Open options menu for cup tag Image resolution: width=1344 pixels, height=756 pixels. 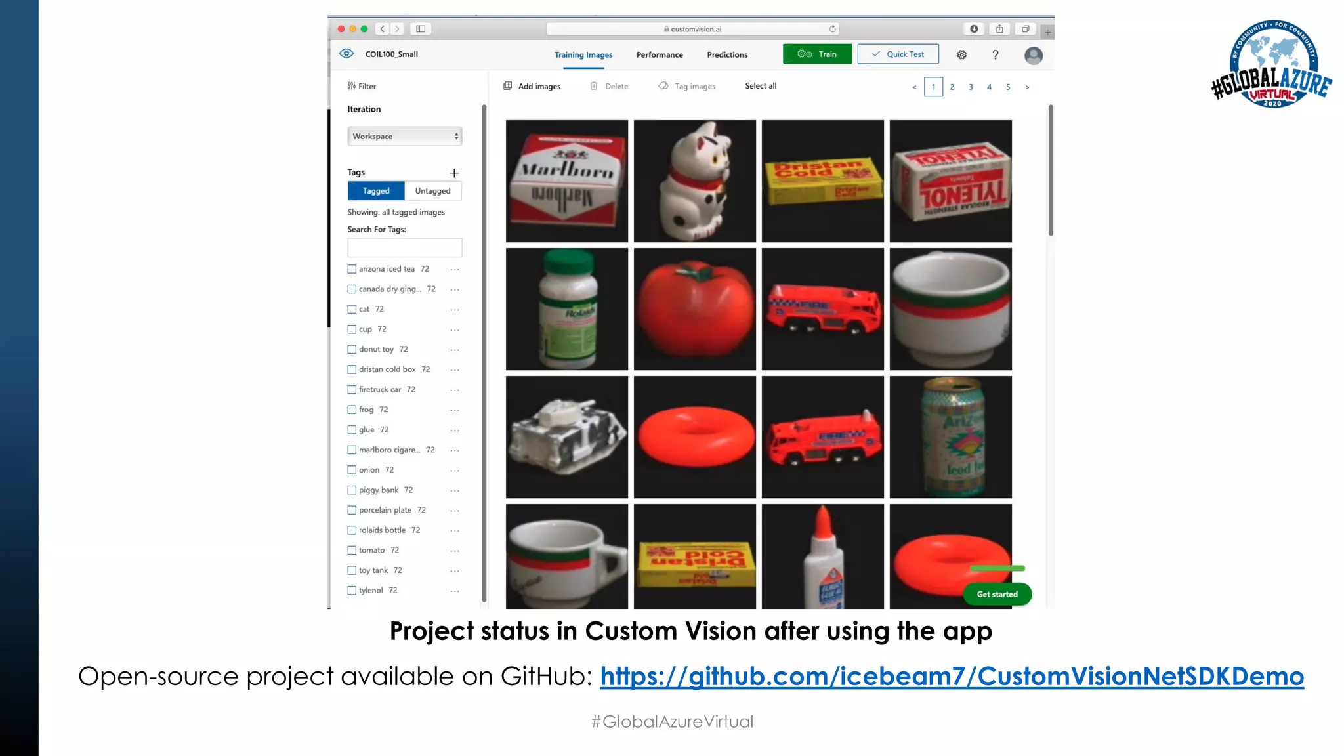click(455, 330)
